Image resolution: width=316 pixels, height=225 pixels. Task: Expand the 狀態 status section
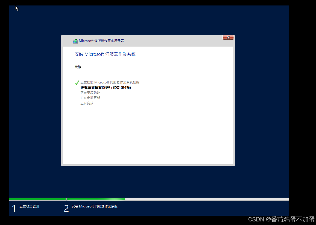pyautogui.click(x=78, y=67)
